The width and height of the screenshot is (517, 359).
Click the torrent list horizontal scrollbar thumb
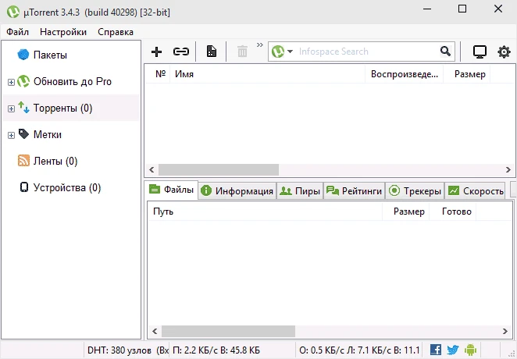219,169
